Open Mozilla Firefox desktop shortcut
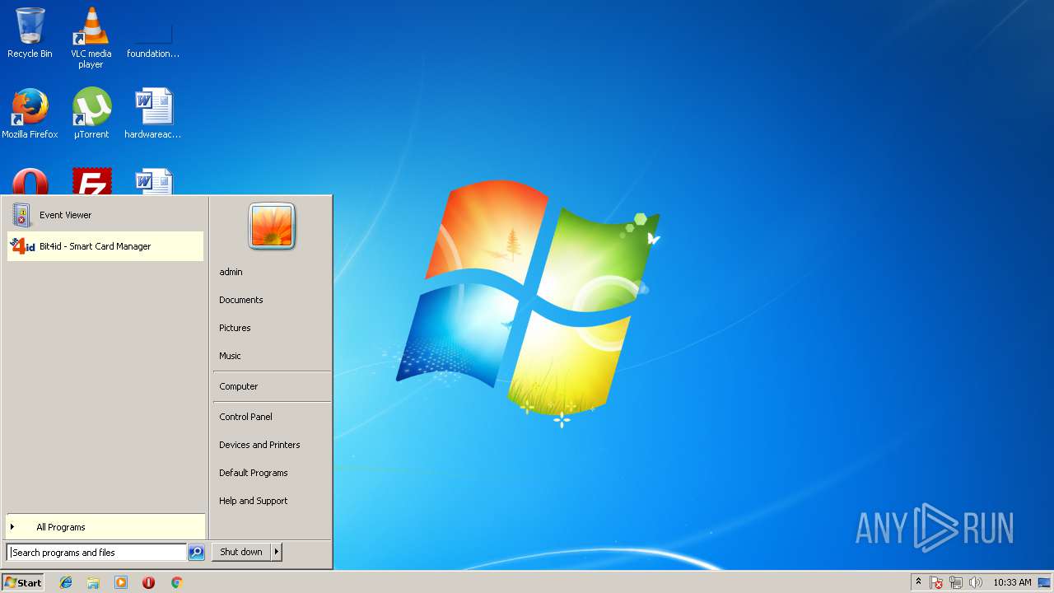1054x593 pixels. [30, 114]
